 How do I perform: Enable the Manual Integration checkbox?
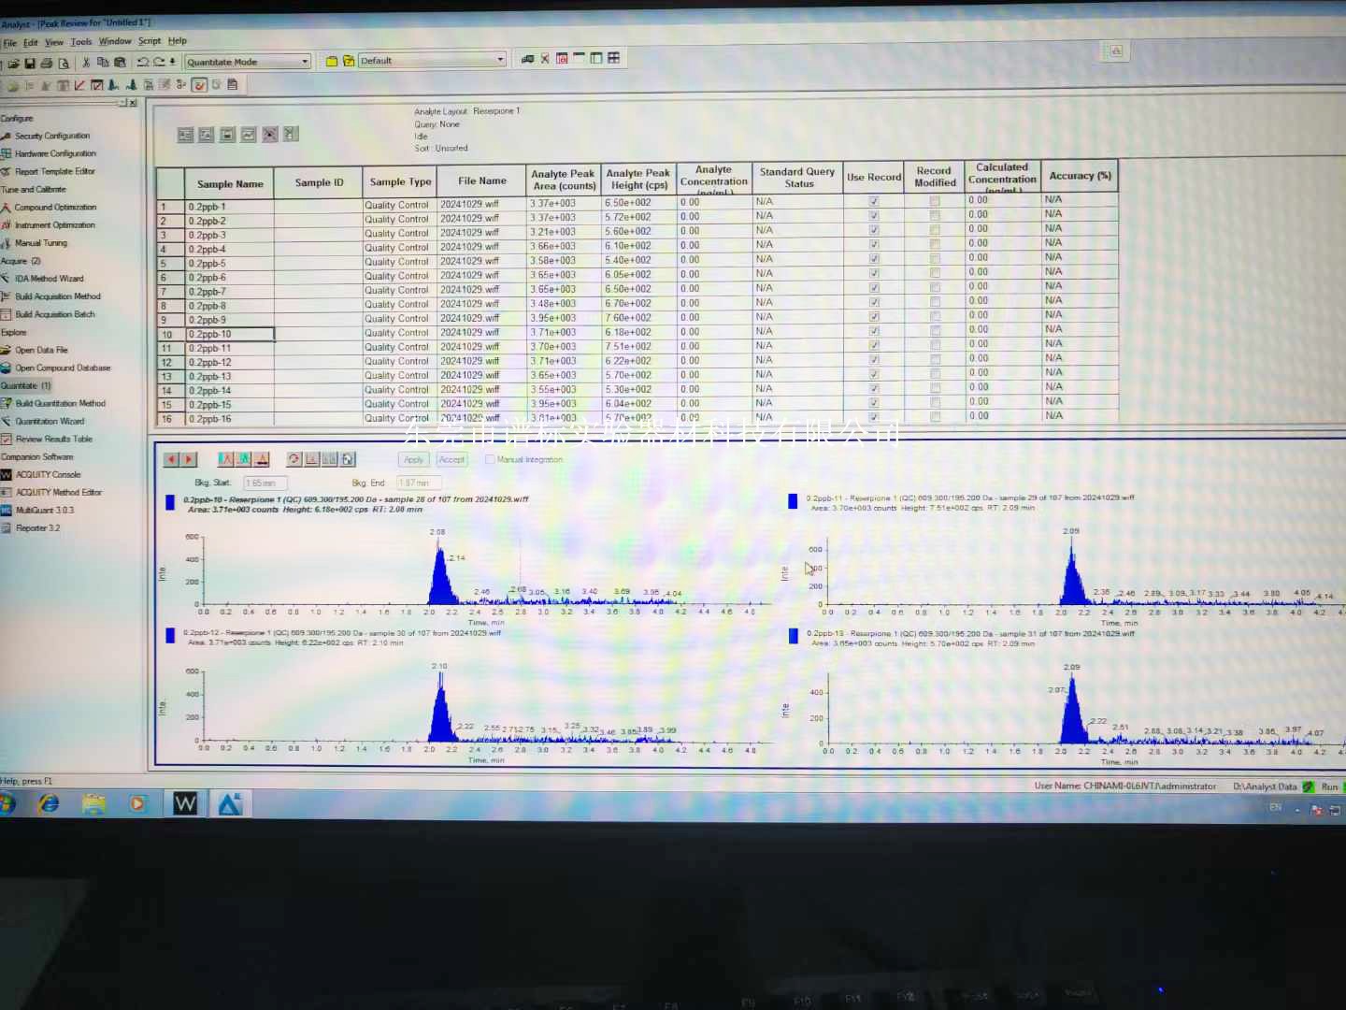[490, 459]
